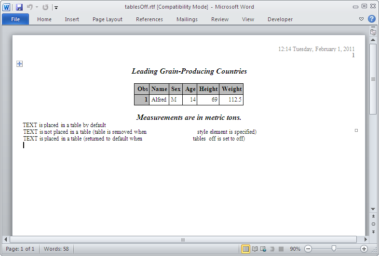Click the 'Obs' table header cell
The width and height of the screenshot is (379, 256).
pyautogui.click(x=142, y=89)
